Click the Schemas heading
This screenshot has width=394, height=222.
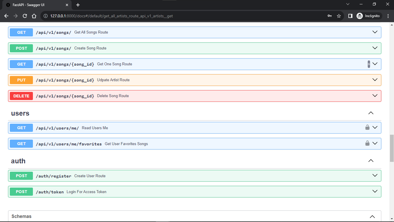[22, 216]
